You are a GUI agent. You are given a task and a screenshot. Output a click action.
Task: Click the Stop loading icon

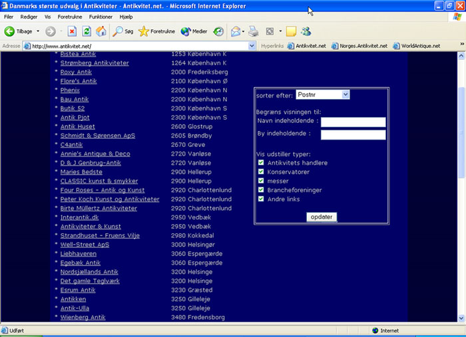coord(72,31)
